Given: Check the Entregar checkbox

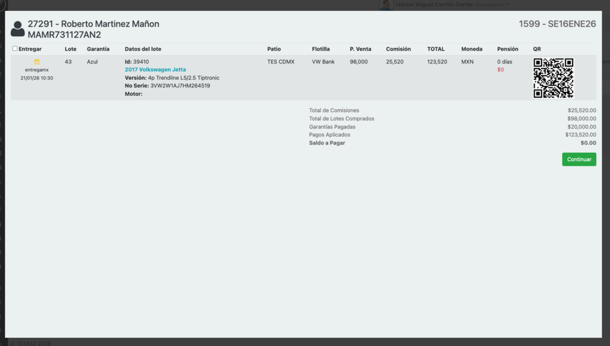Looking at the screenshot, I should click(x=15, y=49).
